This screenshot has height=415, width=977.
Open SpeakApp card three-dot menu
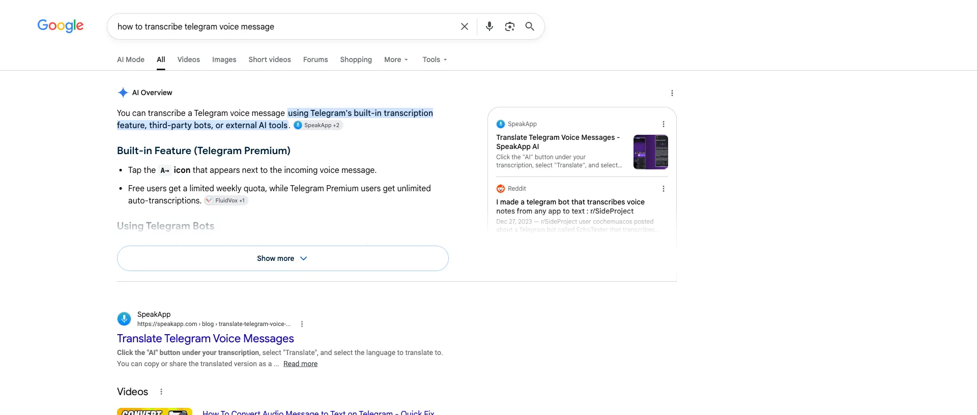[664, 124]
